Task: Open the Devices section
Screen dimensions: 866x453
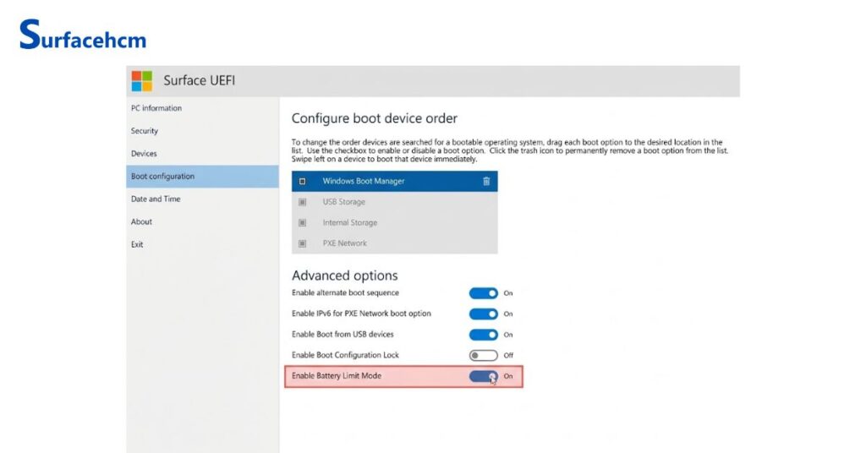Action: 202,153
